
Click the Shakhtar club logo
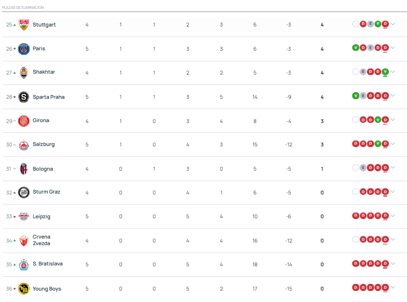24,73
